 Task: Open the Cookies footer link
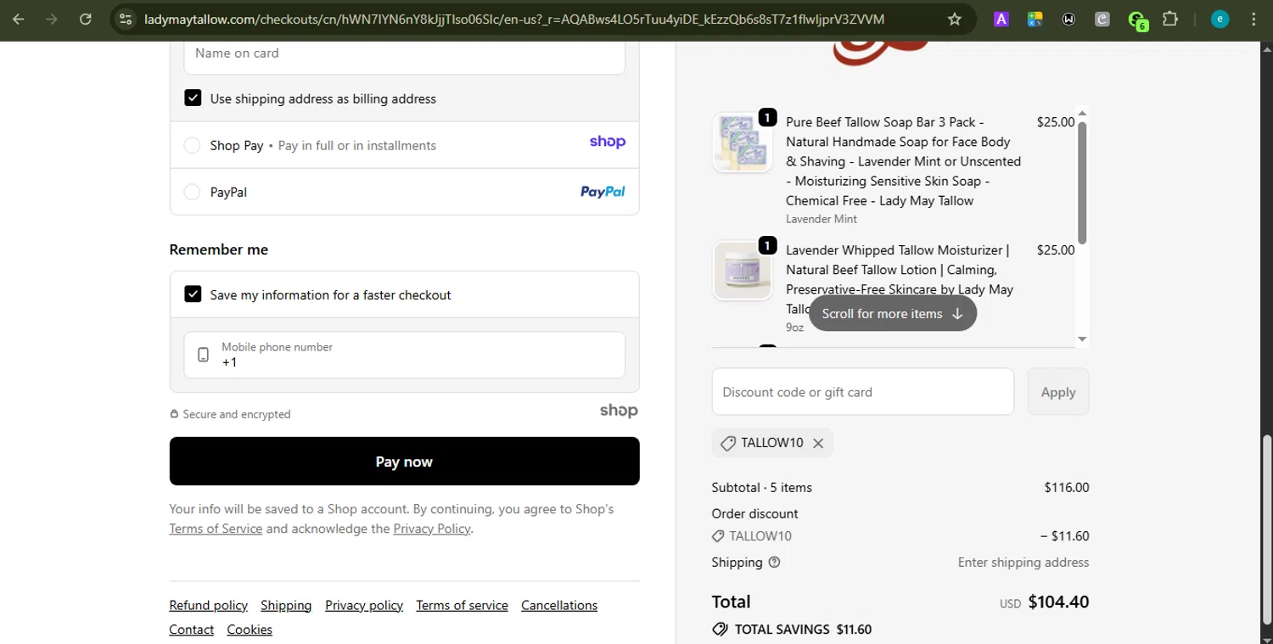(250, 630)
